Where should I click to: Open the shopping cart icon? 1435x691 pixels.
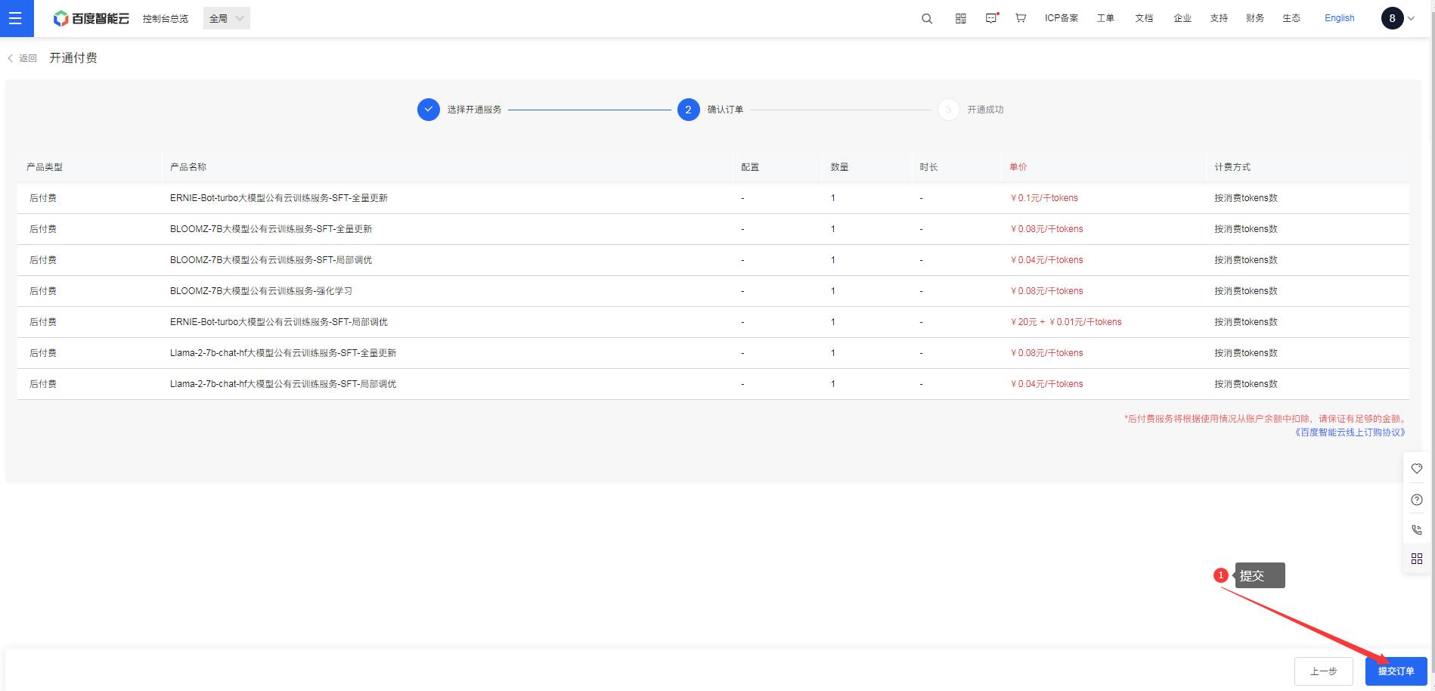point(1021,18)
